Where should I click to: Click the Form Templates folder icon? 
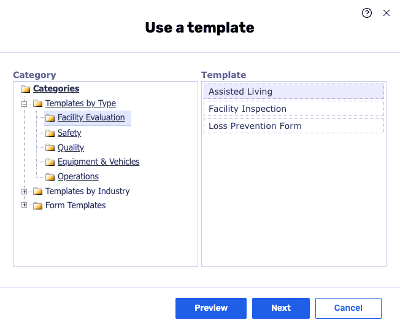pyautogui.click(x=37, y=206)
